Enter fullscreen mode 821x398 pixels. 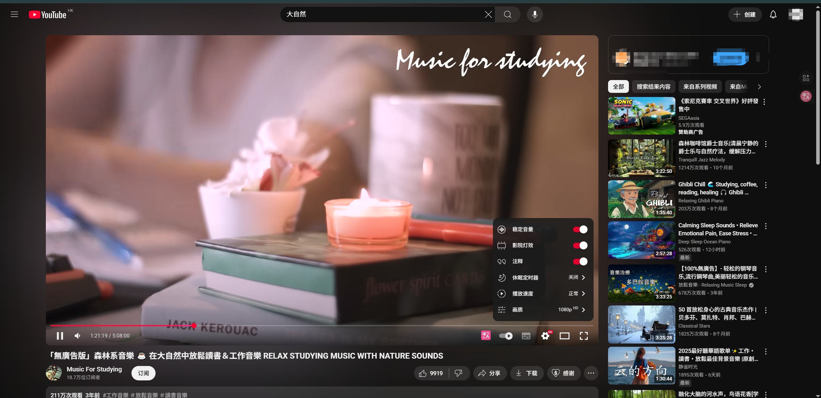click(584, 336)
